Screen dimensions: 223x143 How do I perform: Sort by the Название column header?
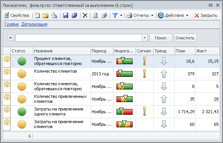62,51
